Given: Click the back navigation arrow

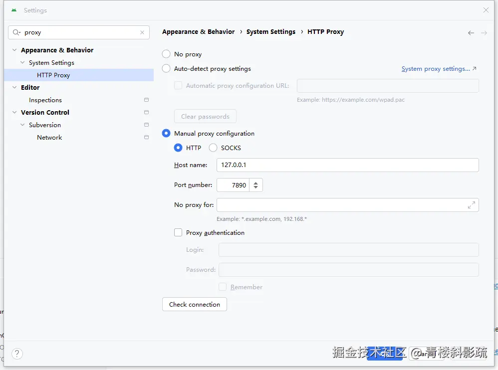Looking at the screenshot, I should point(471,33).
